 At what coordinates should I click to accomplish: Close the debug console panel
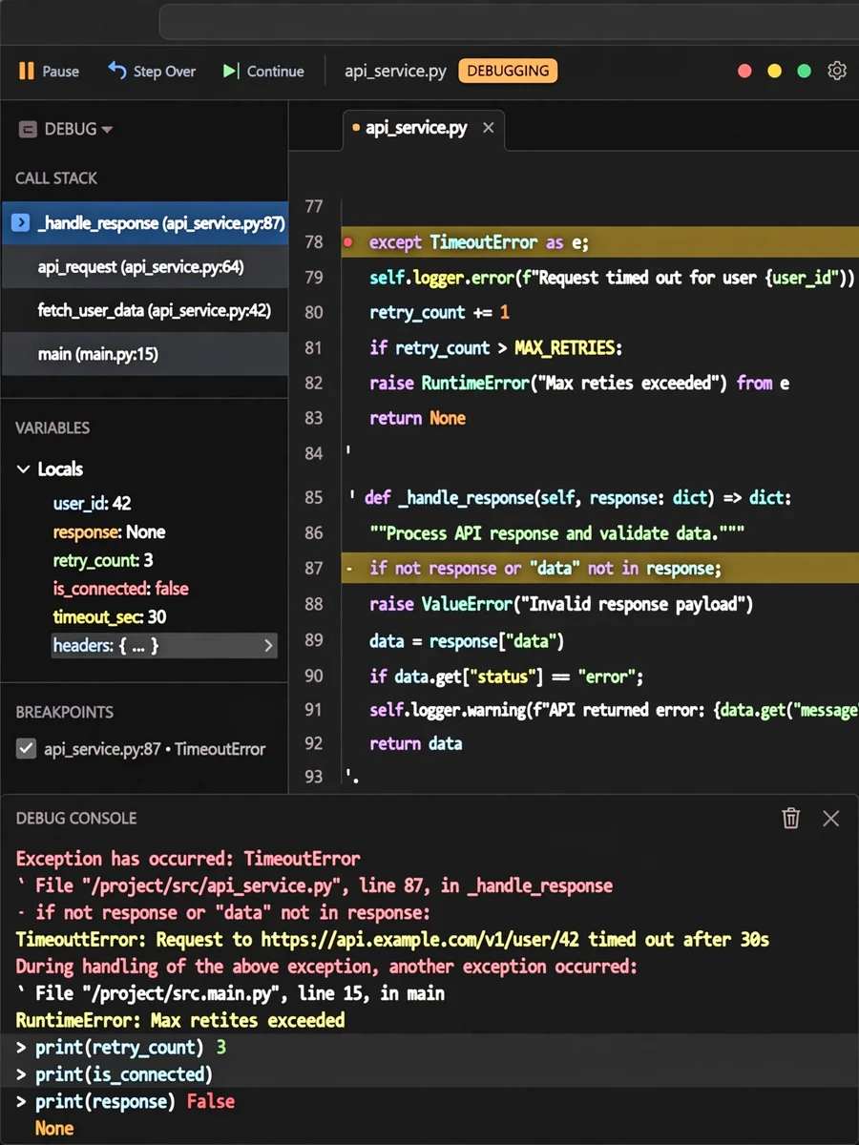(x=831, y=818)
